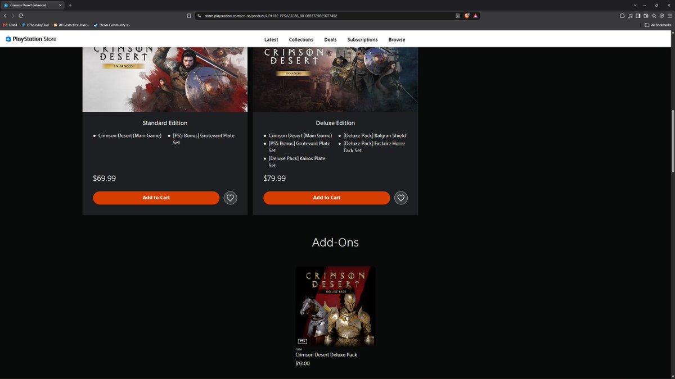Open the All Cosmetics Unloc... bookmark
This screenshot has height=379, width=675.
[x=71, y=25]
